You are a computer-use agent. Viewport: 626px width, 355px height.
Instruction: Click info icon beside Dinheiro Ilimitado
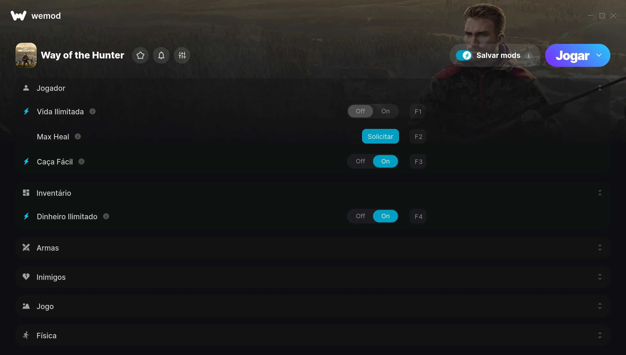click(106, 216)
